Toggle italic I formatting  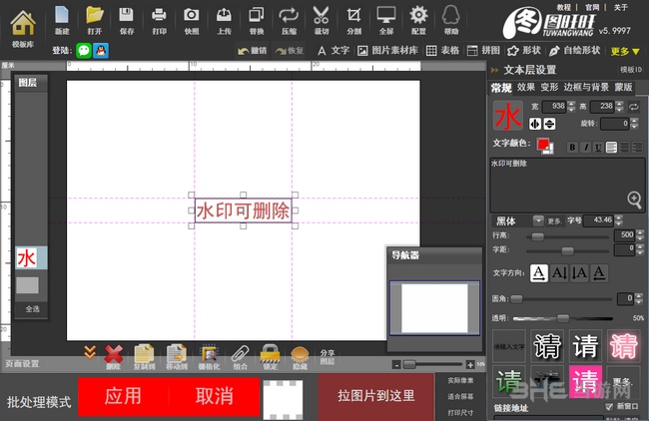(x=586, y=148)
